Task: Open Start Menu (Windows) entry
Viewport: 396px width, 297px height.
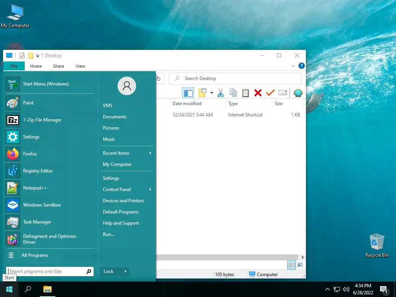Action: click(x=50, y=84)
